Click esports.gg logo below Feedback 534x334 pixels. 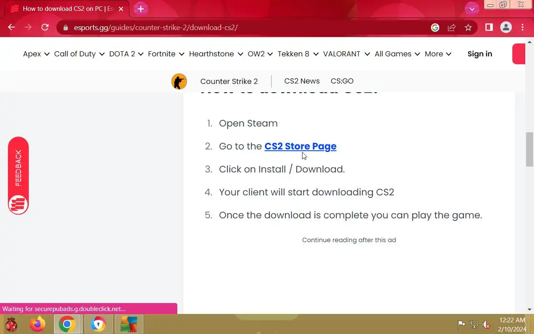(x=18, y=204)
